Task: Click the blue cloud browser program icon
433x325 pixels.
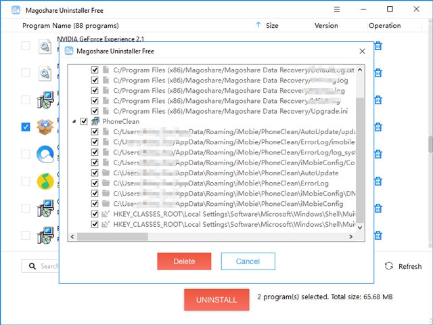Action: [45, 154]
